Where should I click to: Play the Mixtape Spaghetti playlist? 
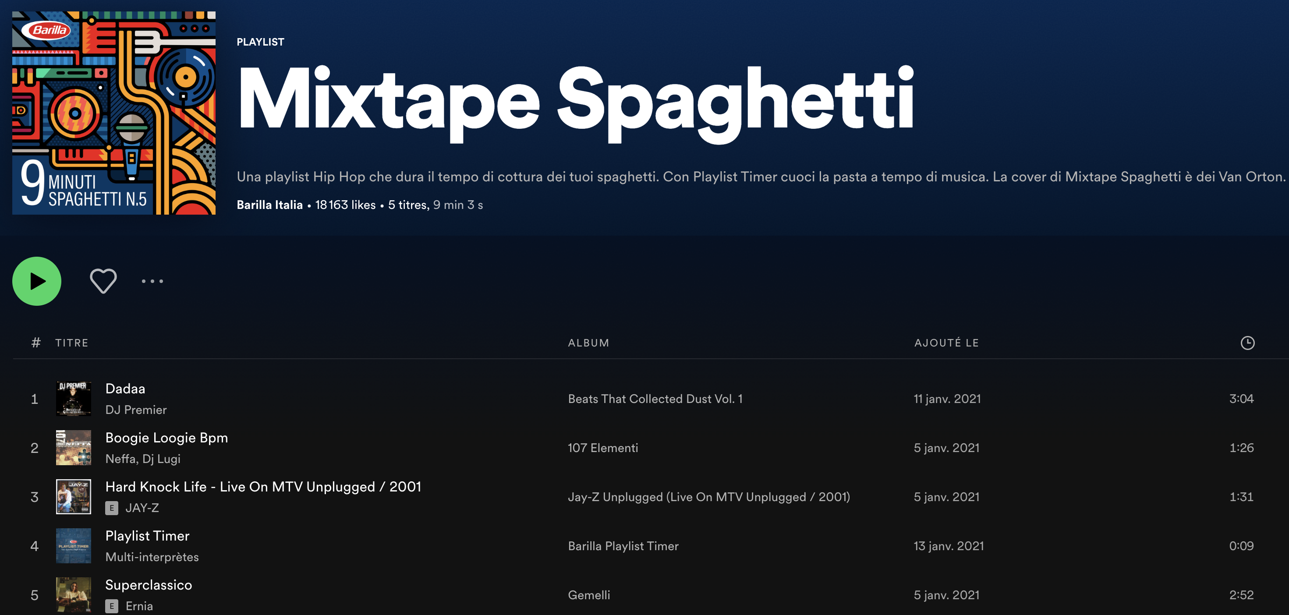click(x=36, y=281)
